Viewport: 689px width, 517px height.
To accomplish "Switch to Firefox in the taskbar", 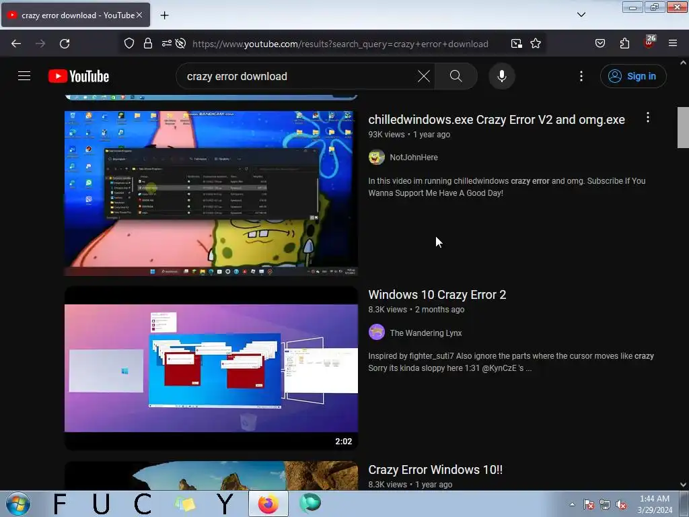I will [268, 504].
